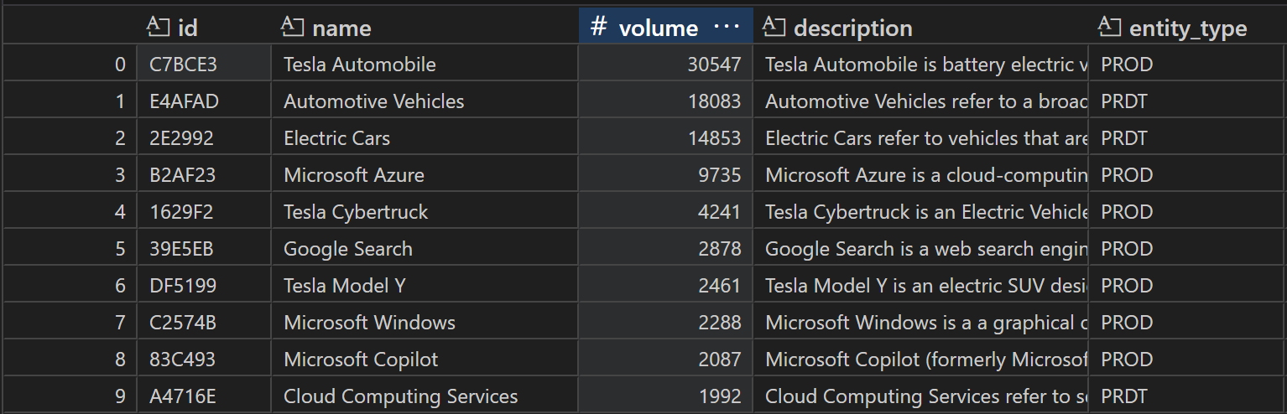Viewport: 1287px width, 414px height.
Task: Select the Microsoft Windows name cell
Action: coord(425,323)
